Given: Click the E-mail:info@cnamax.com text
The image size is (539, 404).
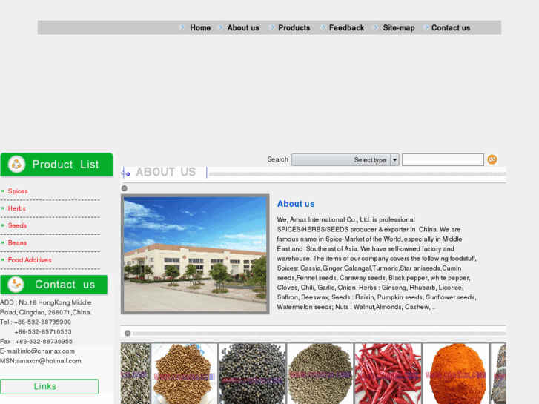Looking at the screenshot, I should click(x=38, y=351).
